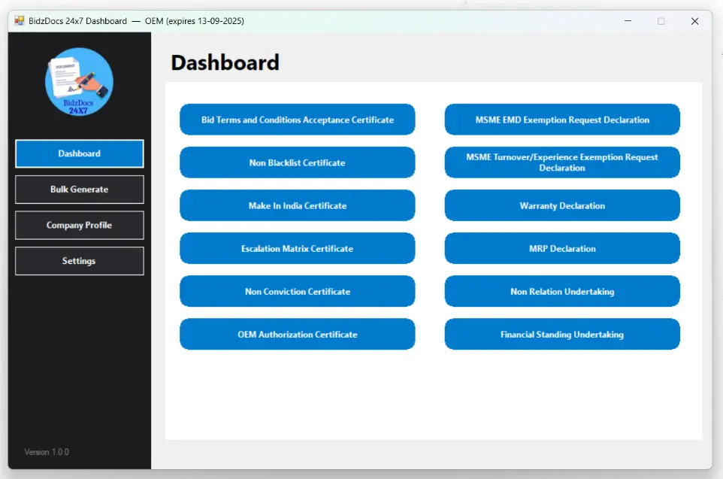The image size is (723, 479).
Task: Open the Dashboard sidebar tab
Action: click(80, 153)
